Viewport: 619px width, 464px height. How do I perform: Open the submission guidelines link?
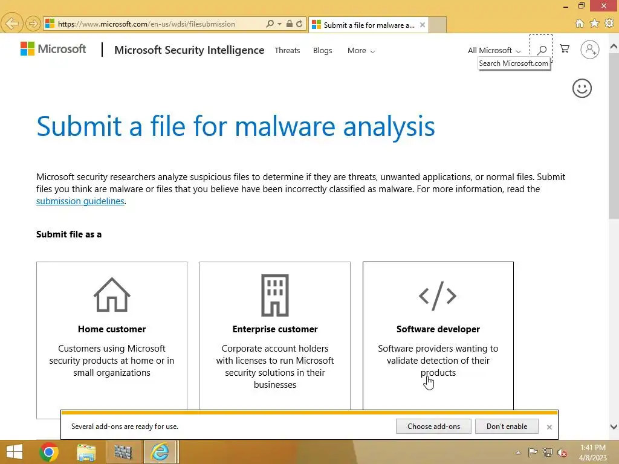tap(80, 201)
